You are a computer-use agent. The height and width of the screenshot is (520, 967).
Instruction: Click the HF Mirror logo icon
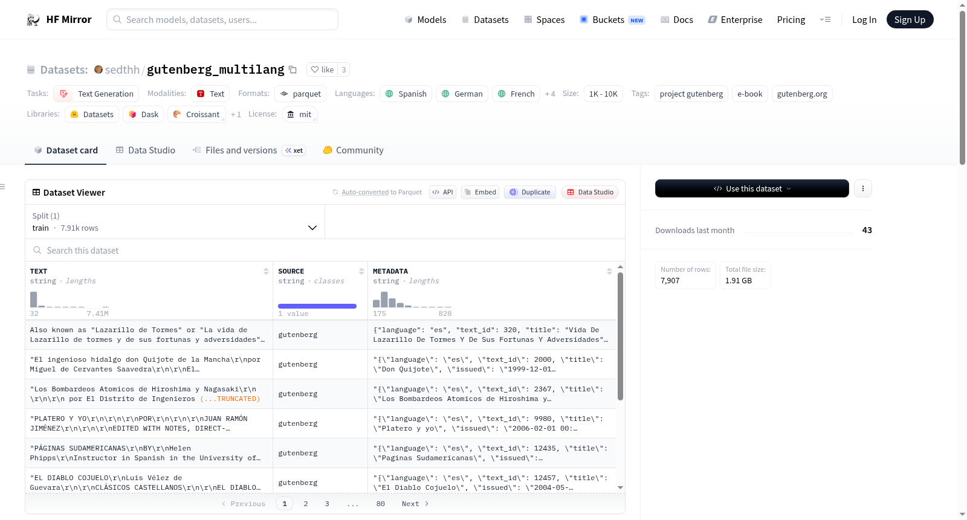(x=33, y=20)
